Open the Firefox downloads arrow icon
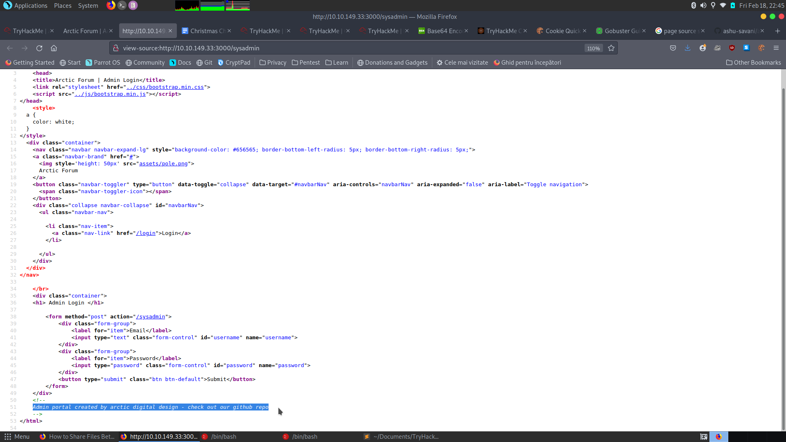The height and width of the screenshot is (442, 786). click(687, 48)
